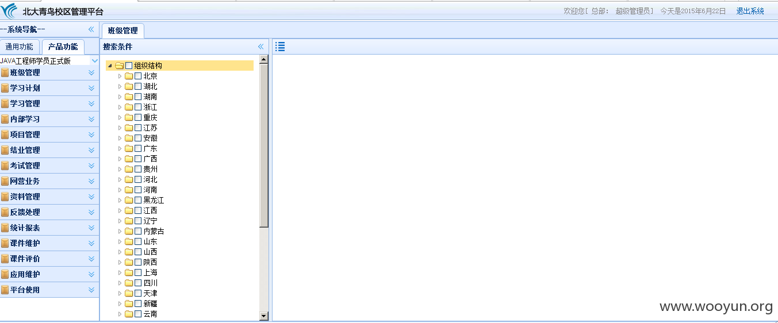Click the book icon beside 考试管理

click(x=5, y=166)
